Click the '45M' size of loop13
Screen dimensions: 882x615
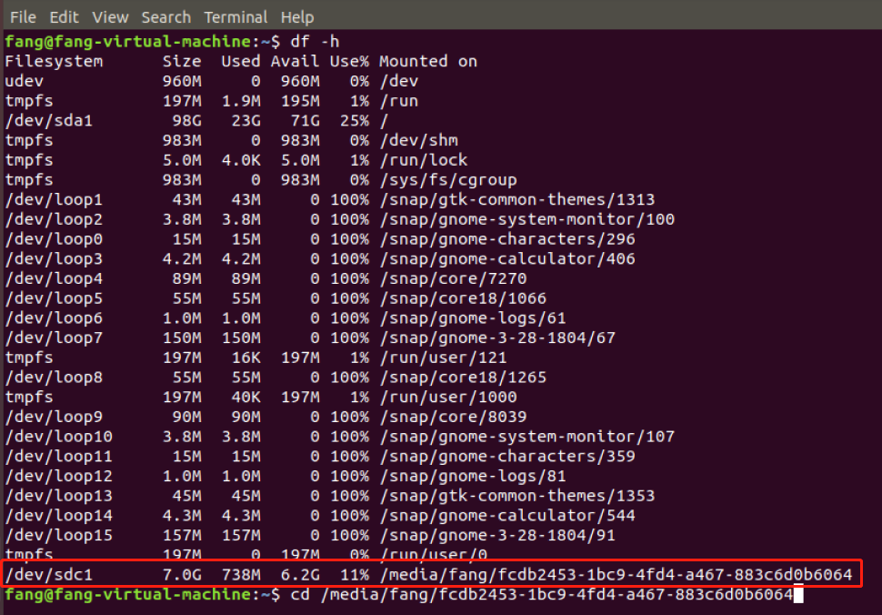[186, 495]
